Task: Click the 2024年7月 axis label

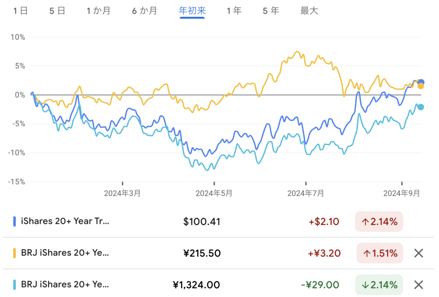Action: [306, 193]
